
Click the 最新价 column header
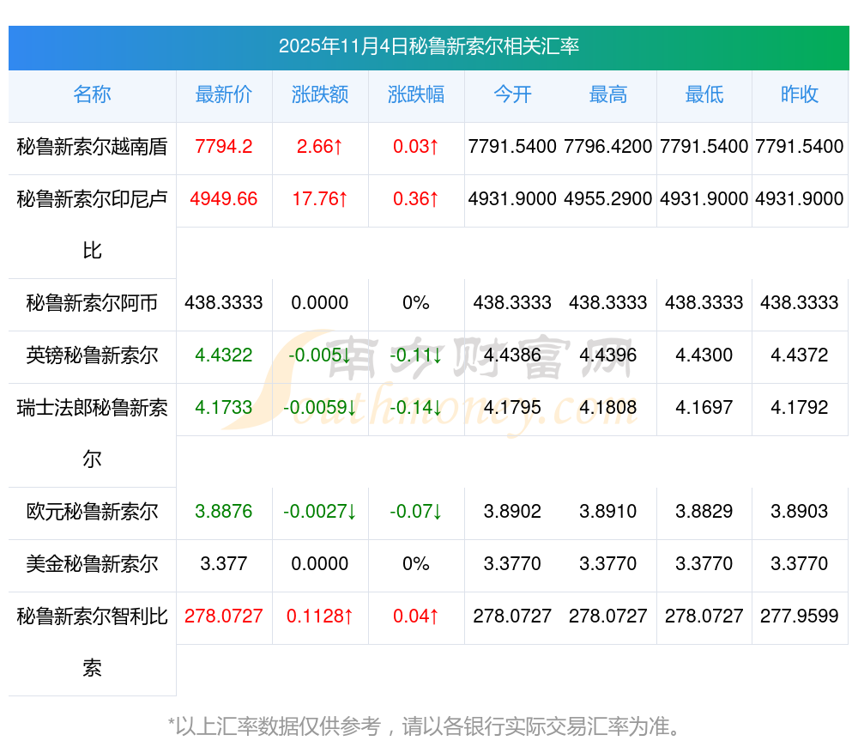224,94
